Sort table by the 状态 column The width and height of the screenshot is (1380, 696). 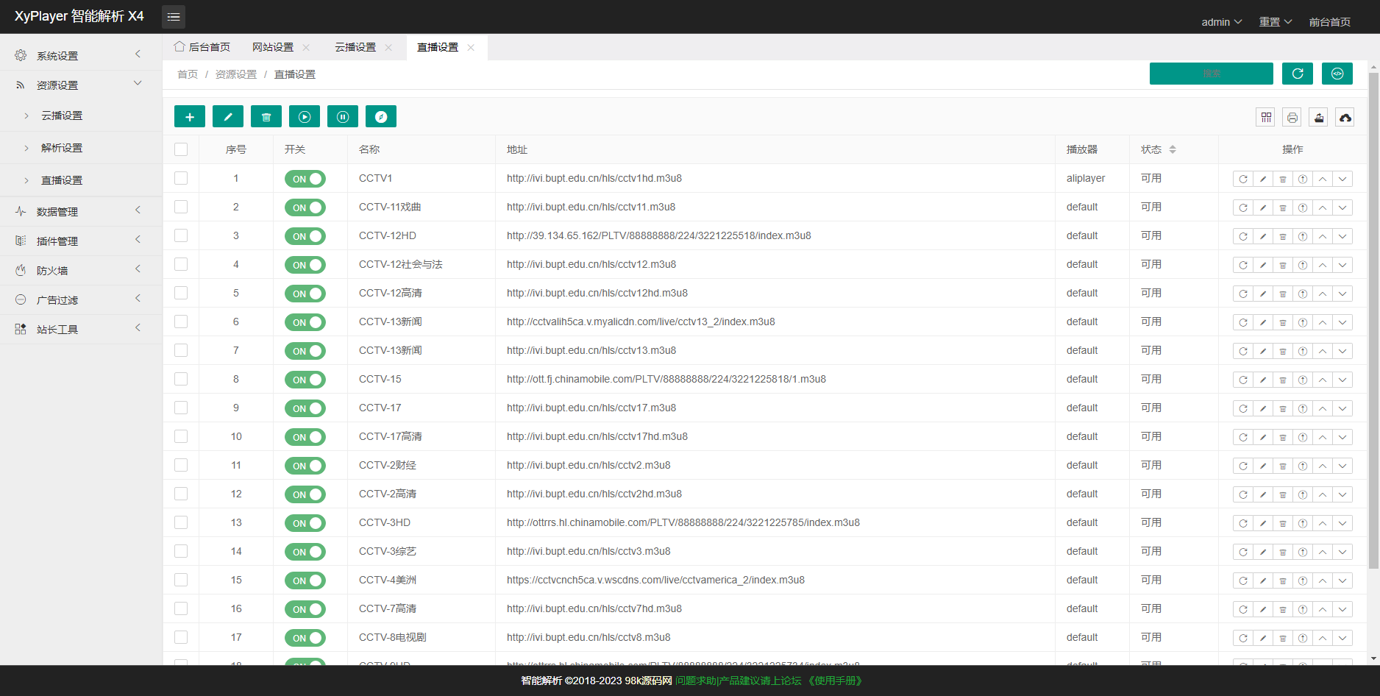point(1172,149)
